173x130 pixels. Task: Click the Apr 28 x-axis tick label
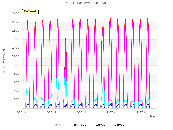pos(81,112)
